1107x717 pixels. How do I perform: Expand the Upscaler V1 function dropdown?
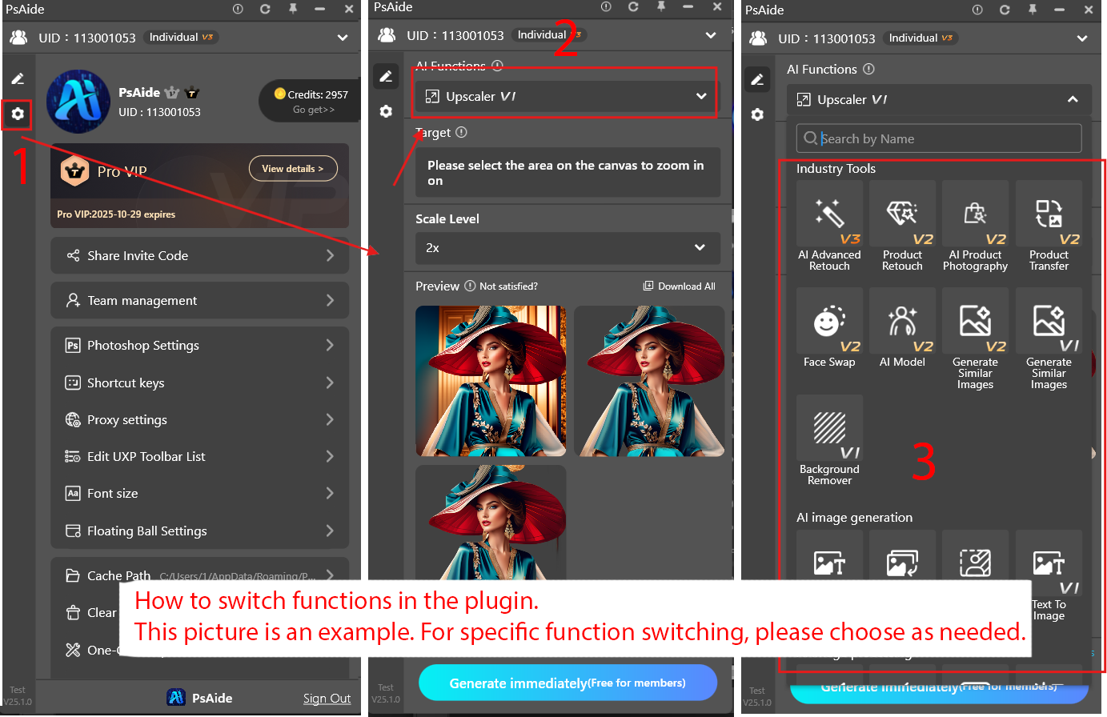point(566,96)
